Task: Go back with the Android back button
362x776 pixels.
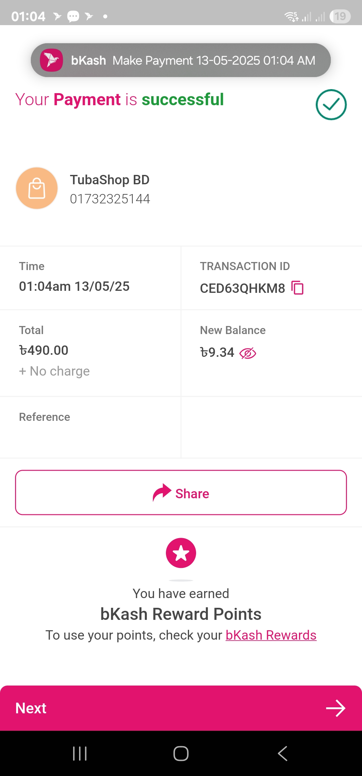Action: click(283, 754)
